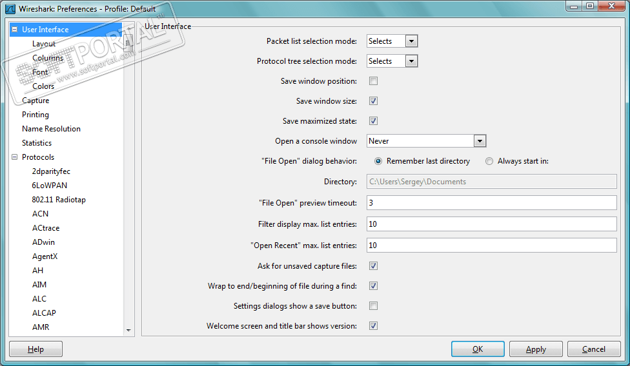
Task: Select ALCAP protocol
Action: coord(44,313)
